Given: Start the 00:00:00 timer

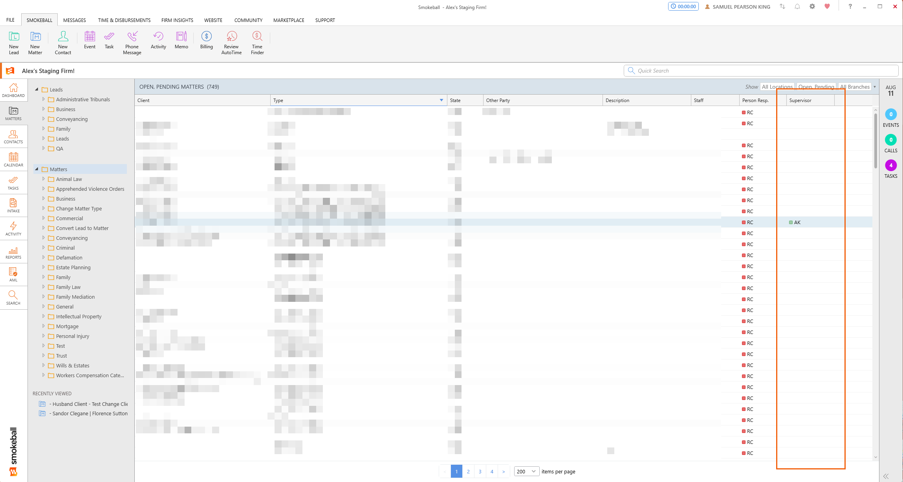Looking at the screenshot, I should (x=683, y=7).
